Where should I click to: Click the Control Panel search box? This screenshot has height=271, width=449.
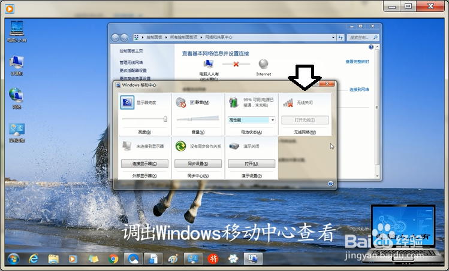pos(363,38)
